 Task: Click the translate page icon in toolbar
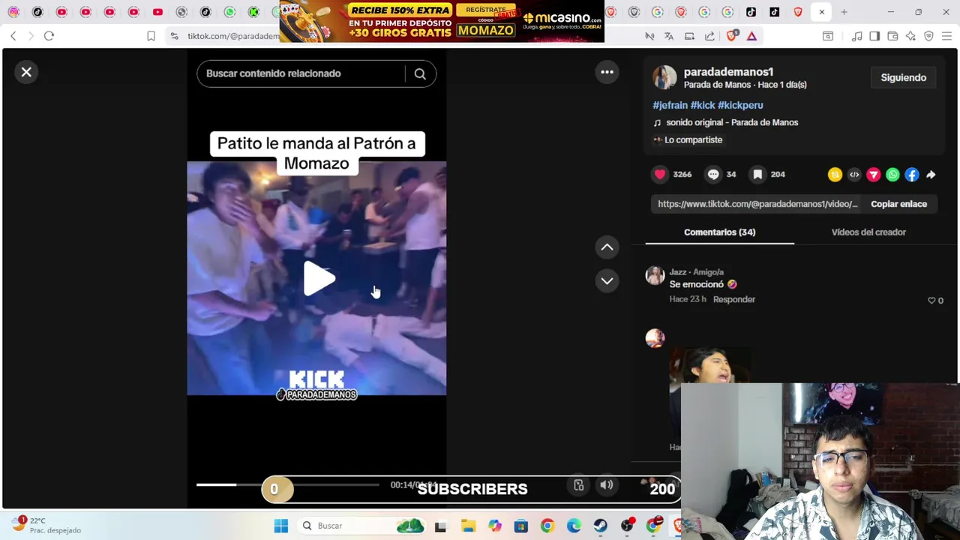tap(669, 36)
